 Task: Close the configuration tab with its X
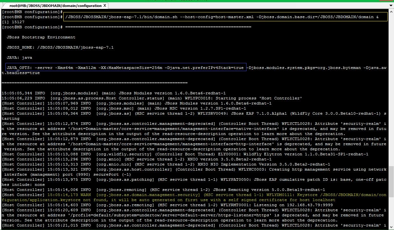pyautogui.click(x=105, y=5)
